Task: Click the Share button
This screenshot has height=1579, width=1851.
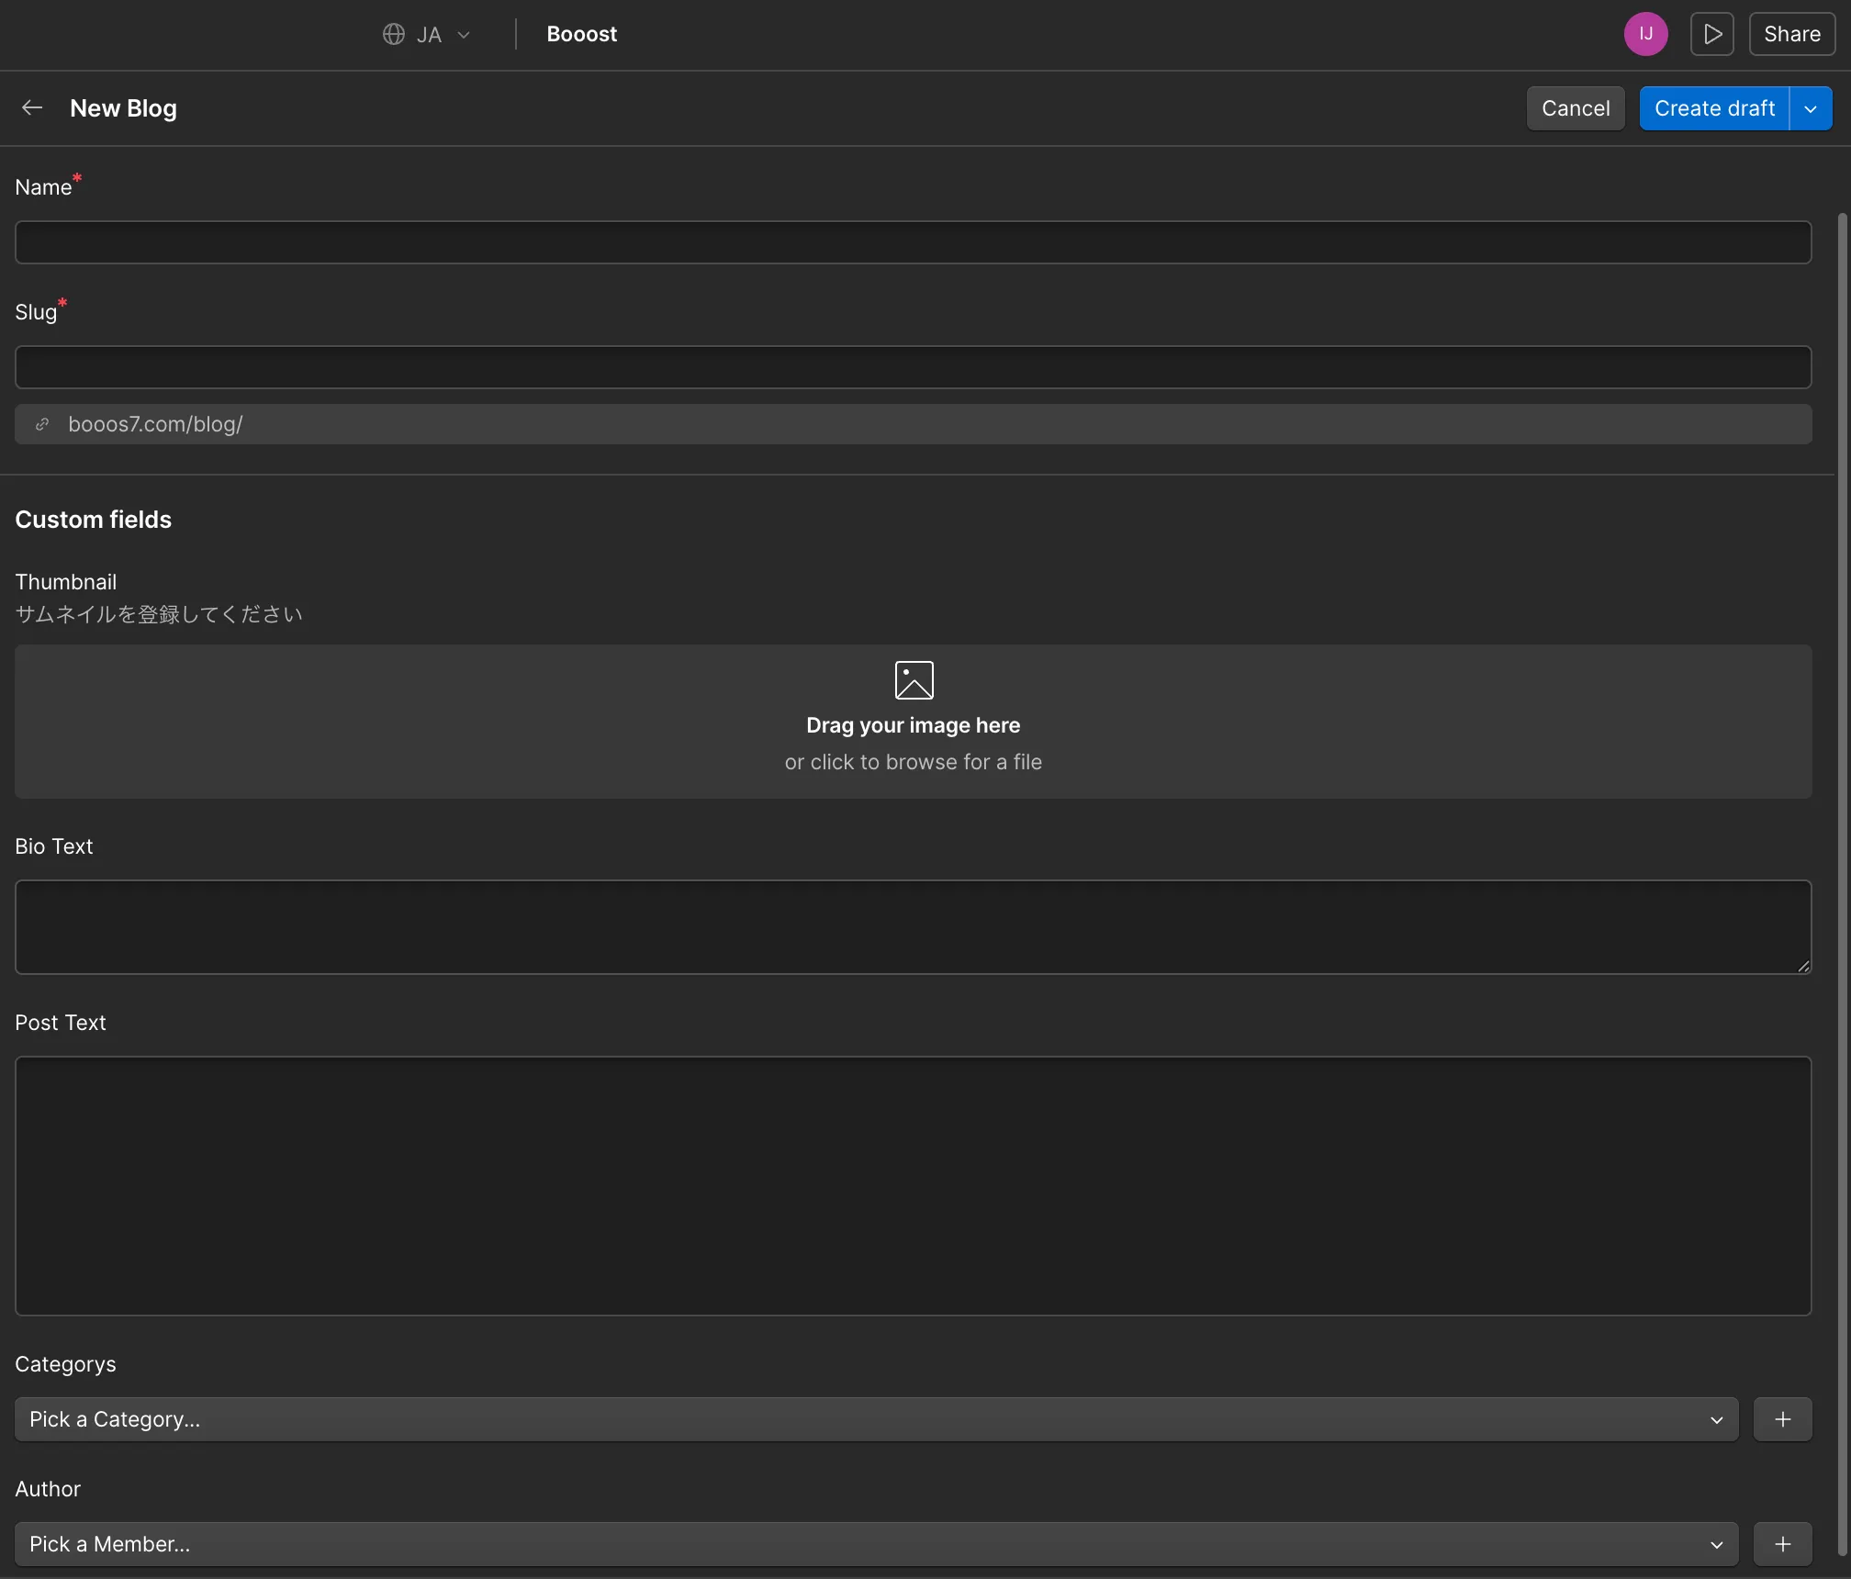Action: pos(1791,35)
